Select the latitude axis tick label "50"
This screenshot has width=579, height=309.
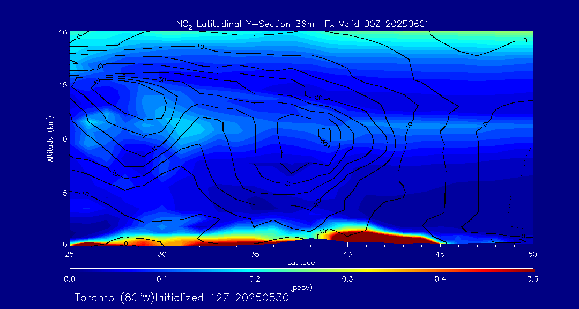coord(533,254)
